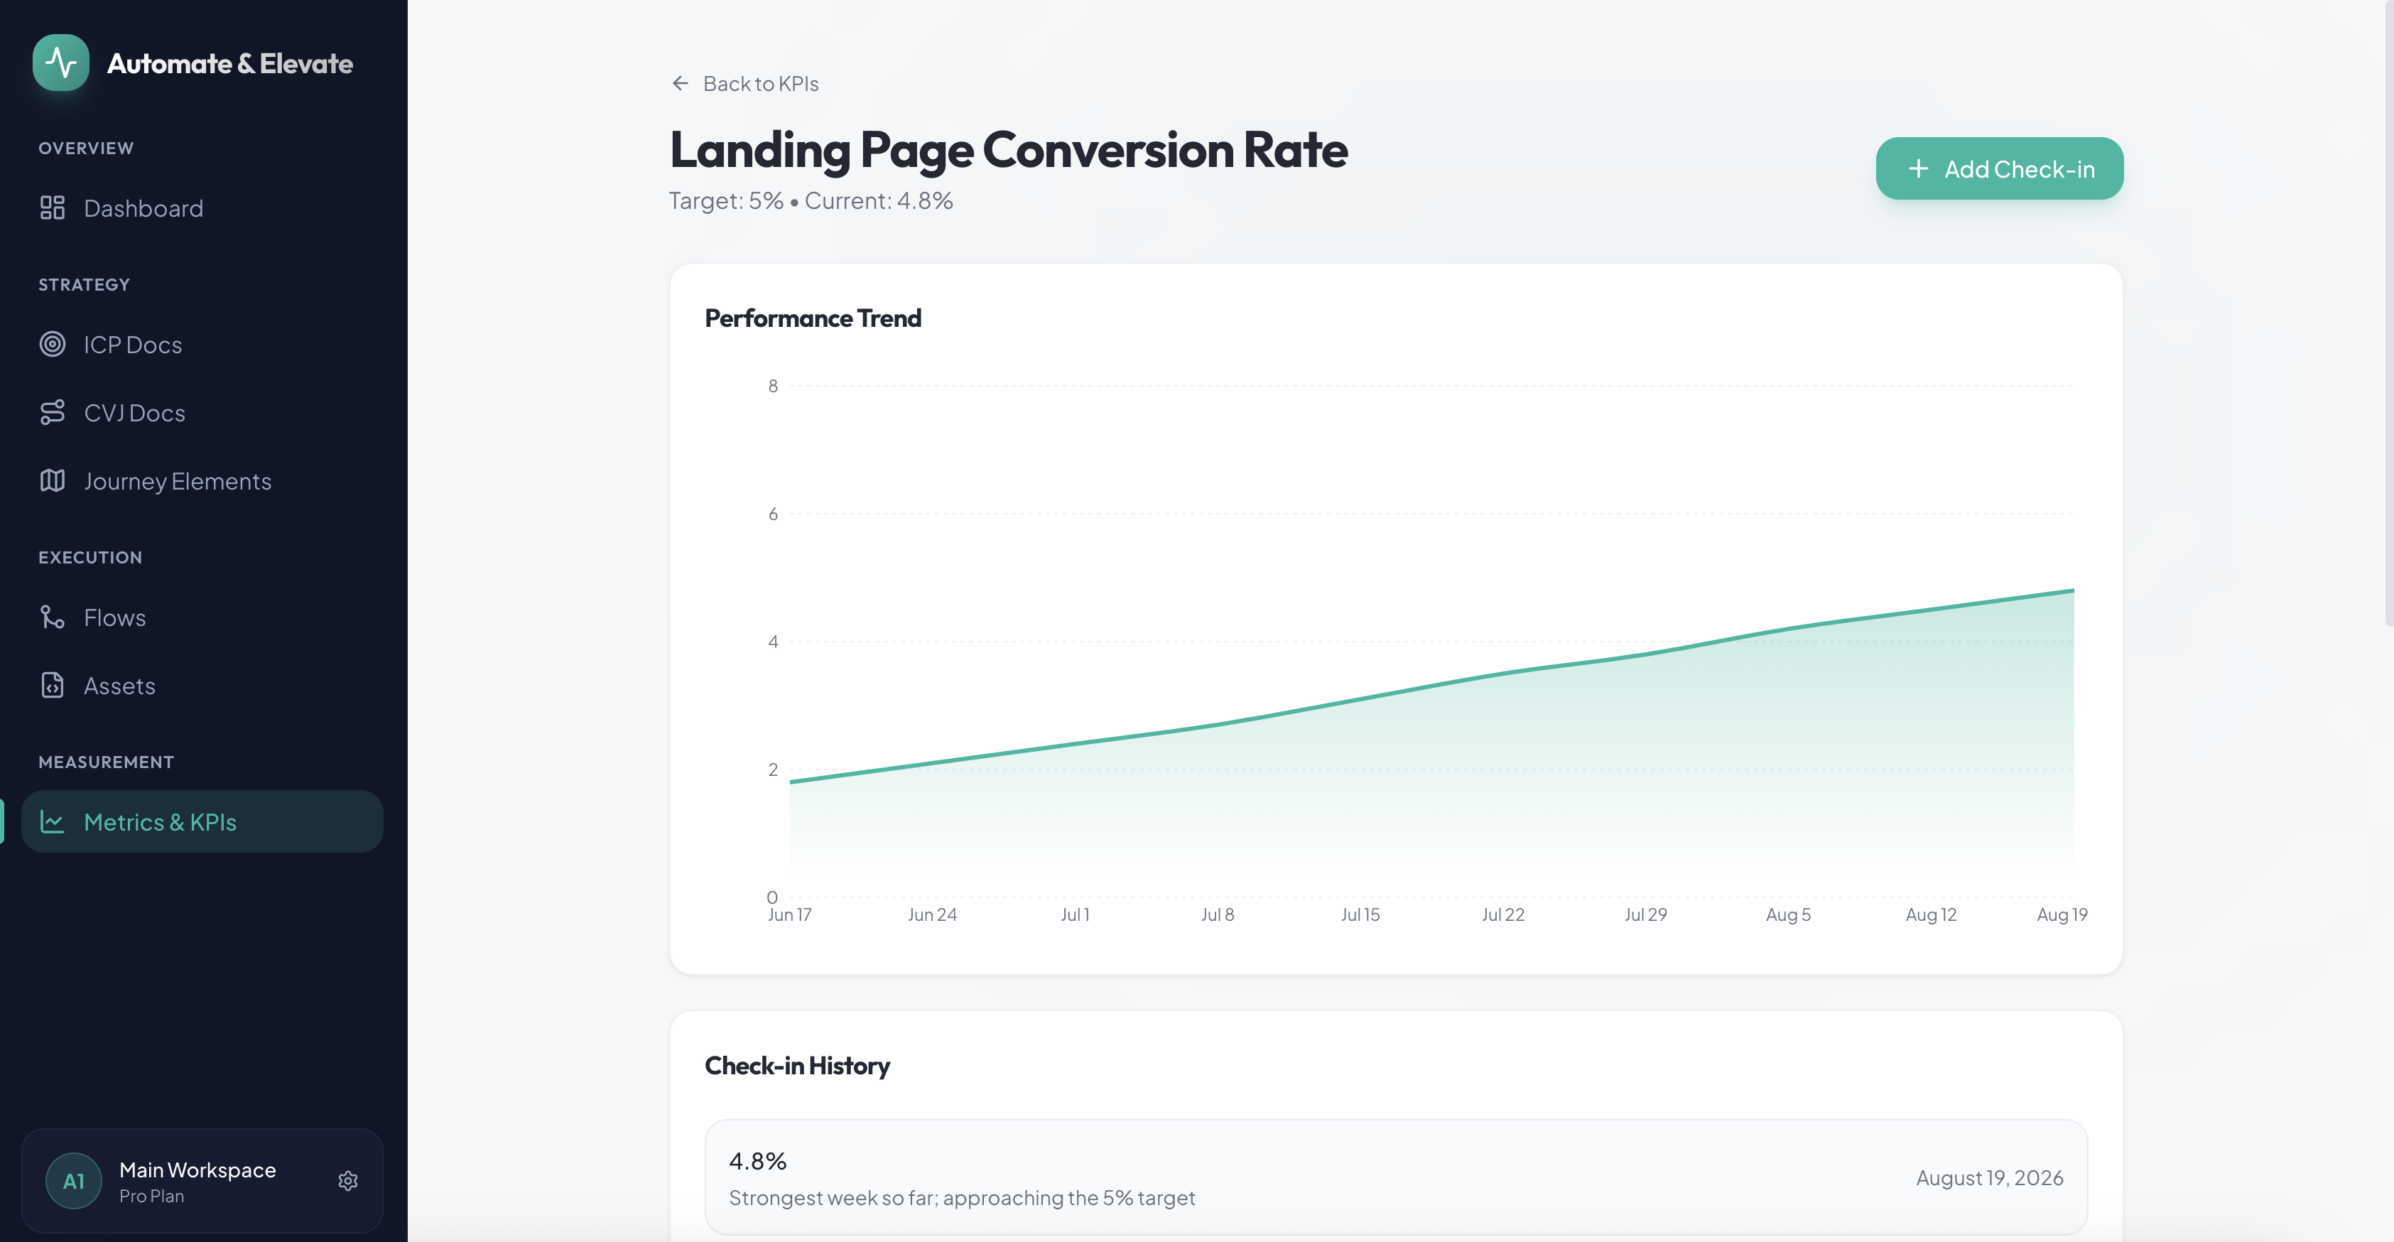Open workspace settings gear icon
The image size is (2394, 1242).
(347, 1181)
